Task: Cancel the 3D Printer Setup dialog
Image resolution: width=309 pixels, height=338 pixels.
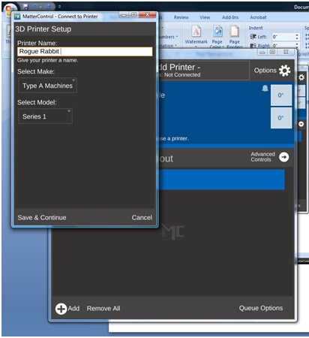Action: tap(142, 218)
